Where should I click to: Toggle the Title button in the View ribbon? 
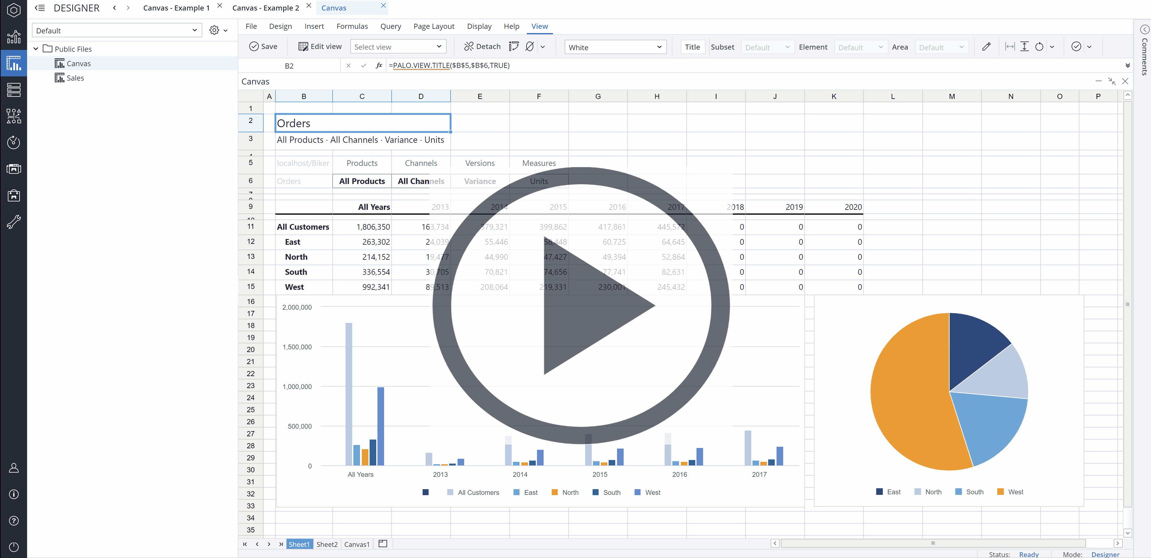(693, 46)
